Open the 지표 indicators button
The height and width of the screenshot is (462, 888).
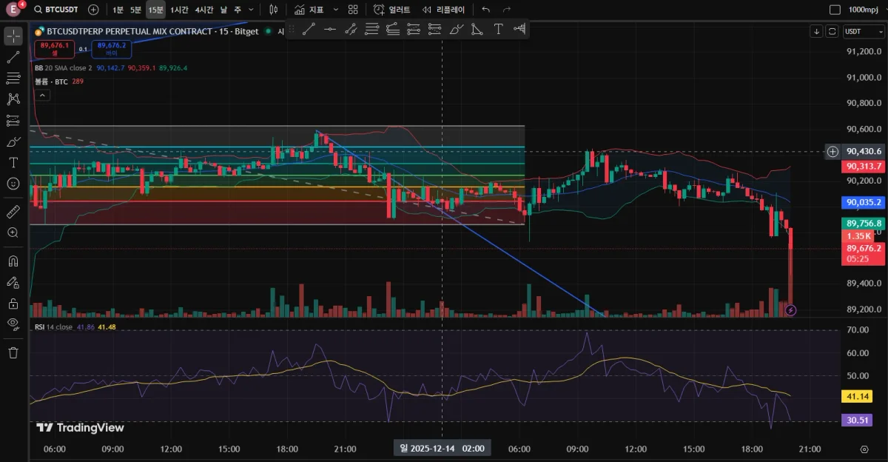[309, 10]
